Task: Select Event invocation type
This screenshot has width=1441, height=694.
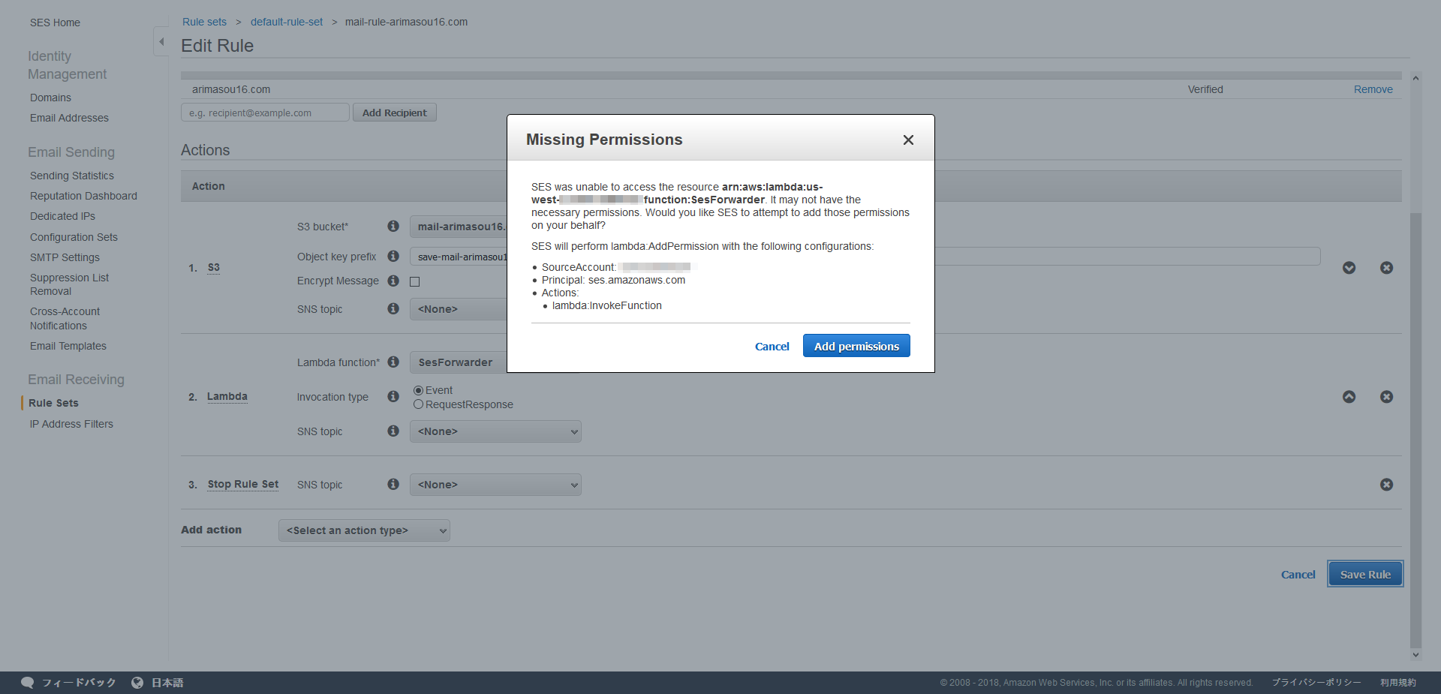Action: pos(418,390)
